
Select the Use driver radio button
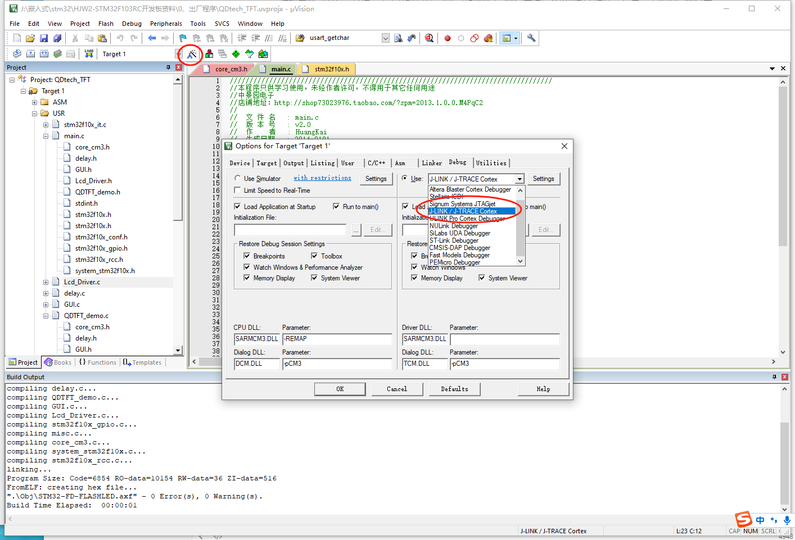(405, 178)
